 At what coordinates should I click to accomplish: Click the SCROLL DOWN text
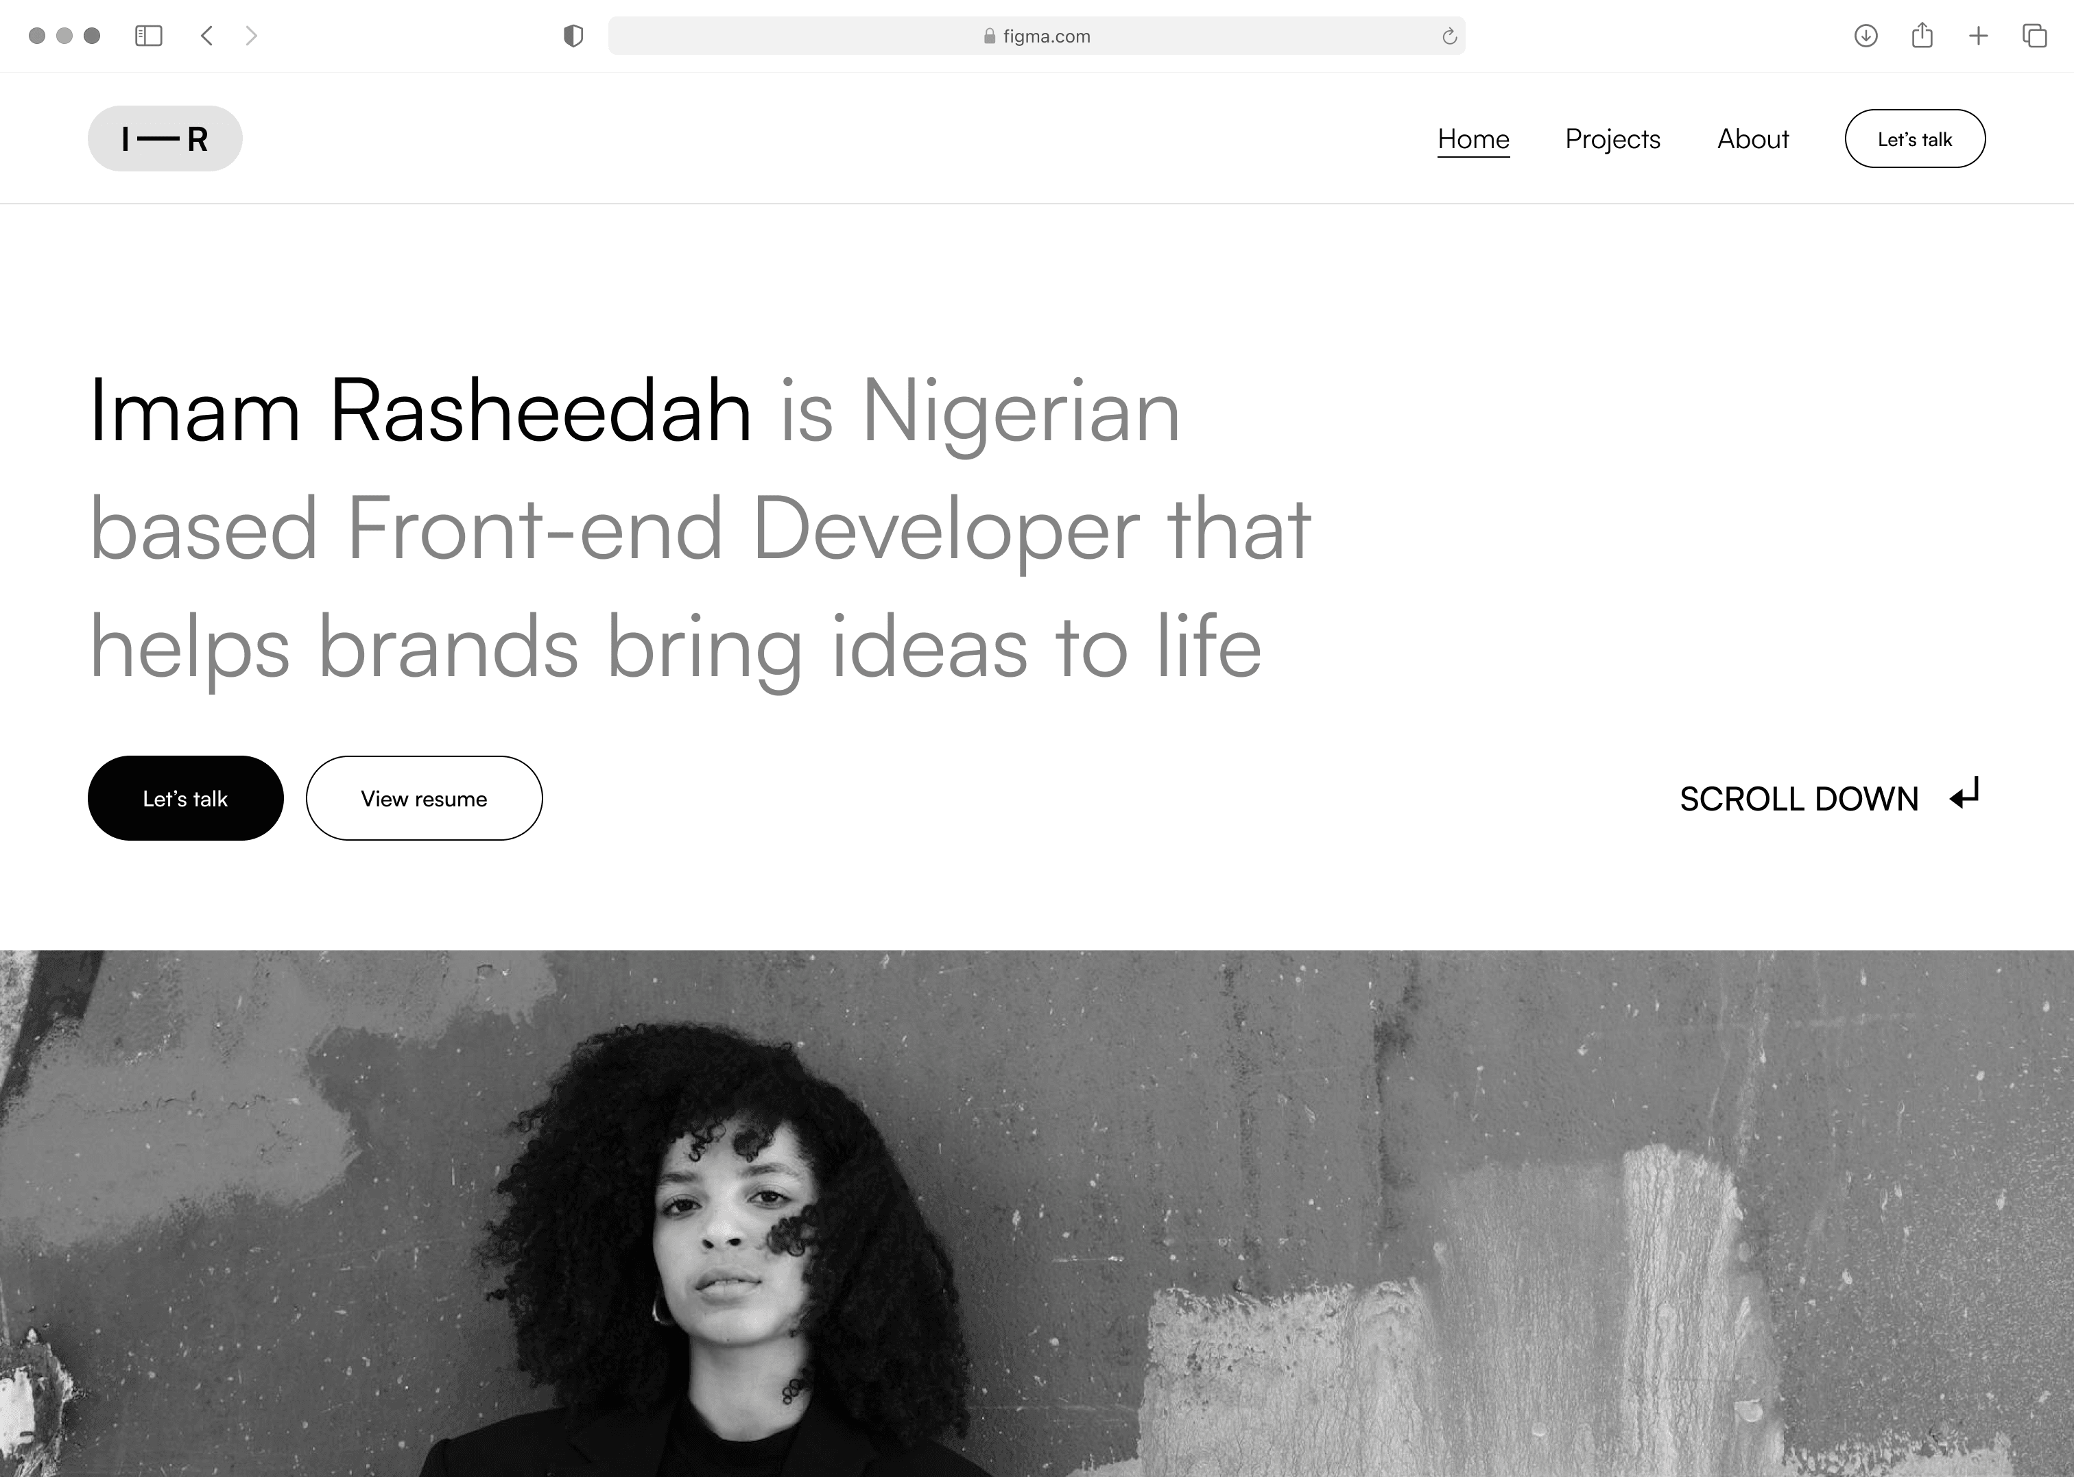pos(1798,799)
